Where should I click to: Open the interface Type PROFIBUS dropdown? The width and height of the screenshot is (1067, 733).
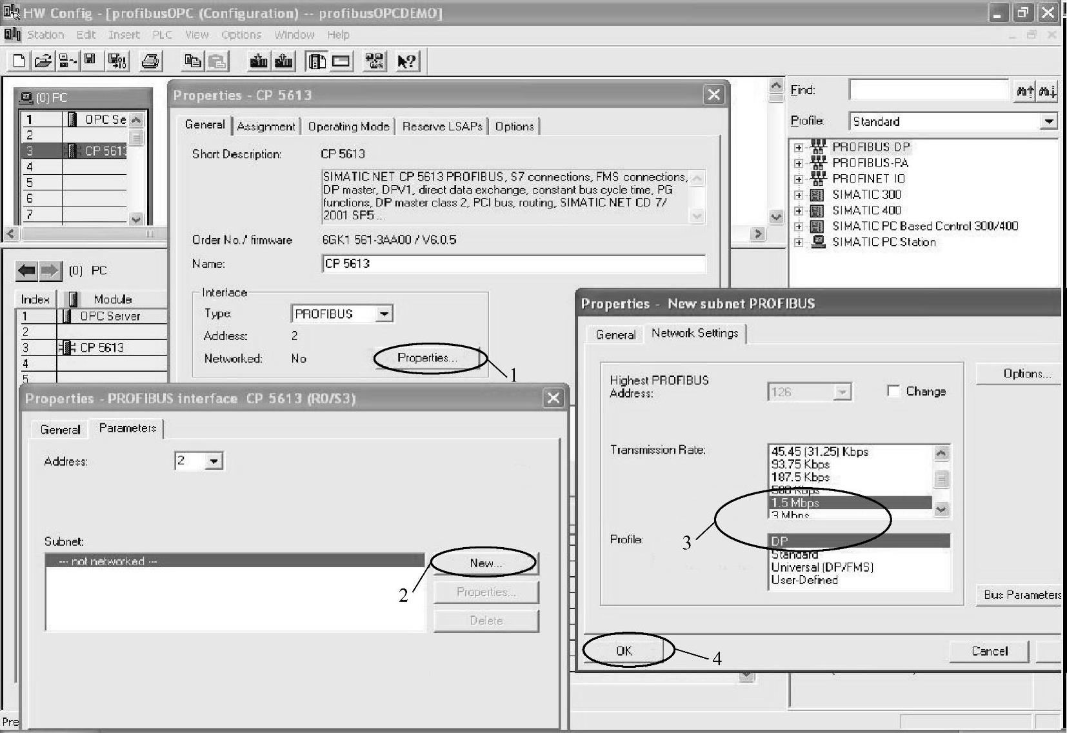click(384, 314)
